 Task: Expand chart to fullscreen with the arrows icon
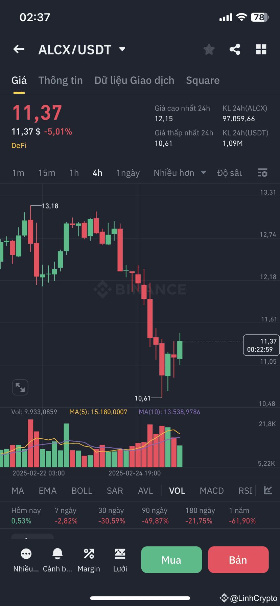point(20,387)
